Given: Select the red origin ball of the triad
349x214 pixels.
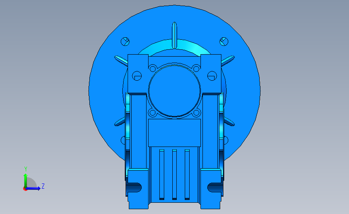Looking at the screenshot, I should pyautogui.click(x=25, y=189).
